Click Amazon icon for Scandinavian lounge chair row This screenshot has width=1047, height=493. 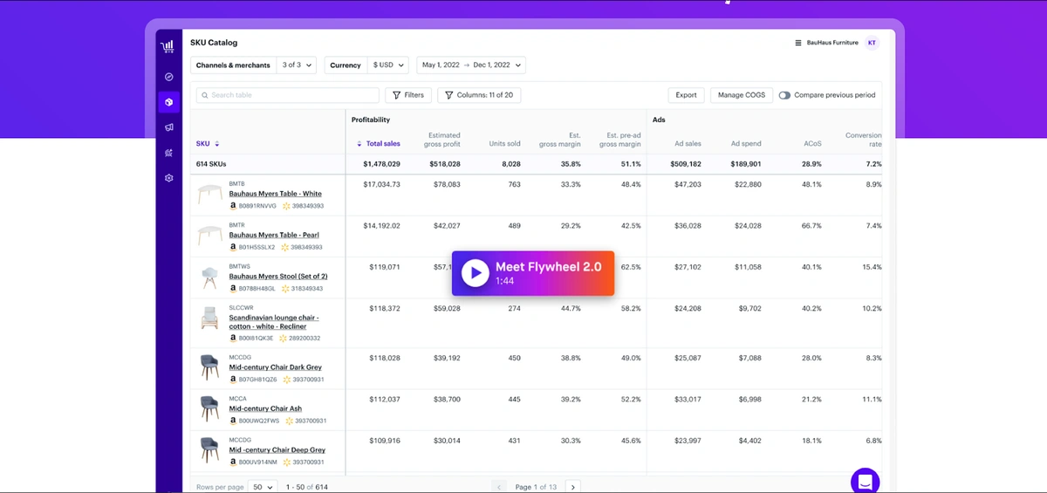click(233, 338)
